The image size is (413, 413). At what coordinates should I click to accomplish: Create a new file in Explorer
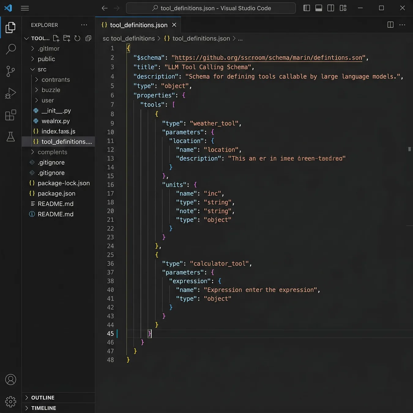tap(56, 38)
